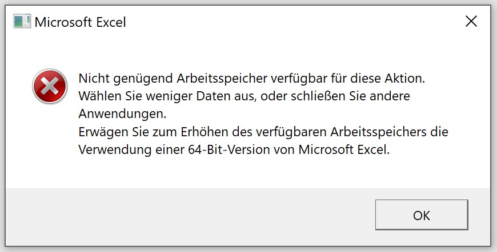Image resolution: width=497 pixels, height=252 pixels.
Task: Click the word "Aktion." in message
Action: pos(405,78)
